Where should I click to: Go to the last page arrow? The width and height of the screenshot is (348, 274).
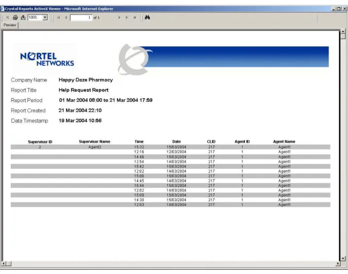[x=127, y=18]
